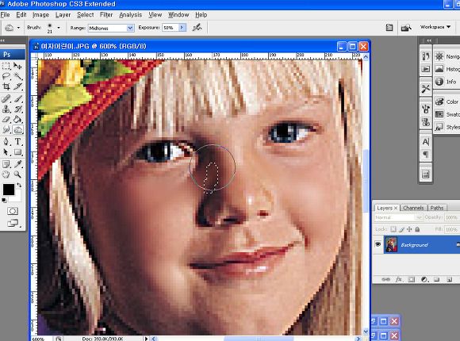Screen dimensions: 460x341
Task: Switch to the Channels tab
Action: 413,208
